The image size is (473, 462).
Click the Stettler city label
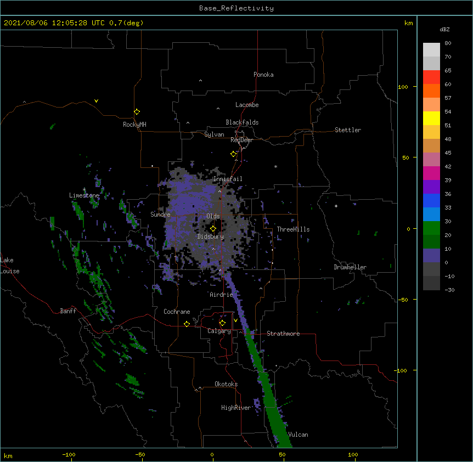(348, 130)
